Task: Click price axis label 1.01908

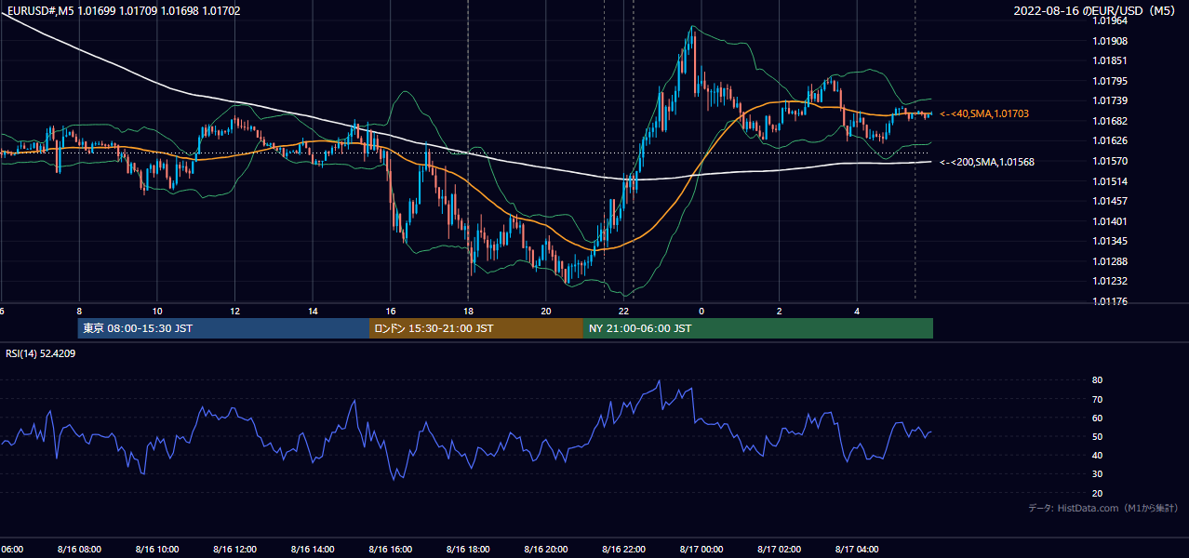Action: click(1112, 41)
